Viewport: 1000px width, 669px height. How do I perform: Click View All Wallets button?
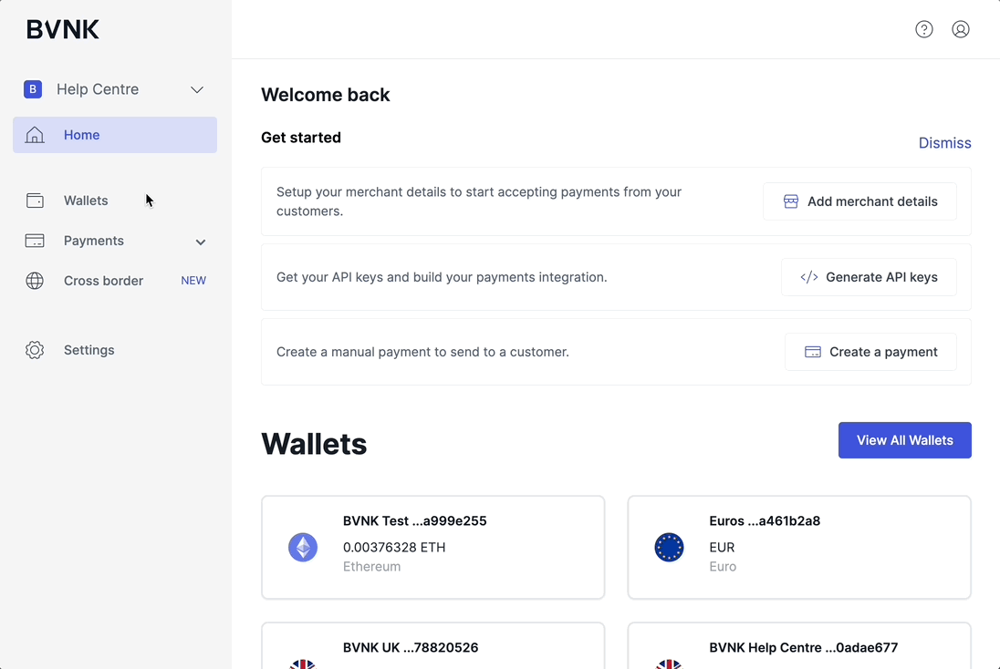[904, 440]
